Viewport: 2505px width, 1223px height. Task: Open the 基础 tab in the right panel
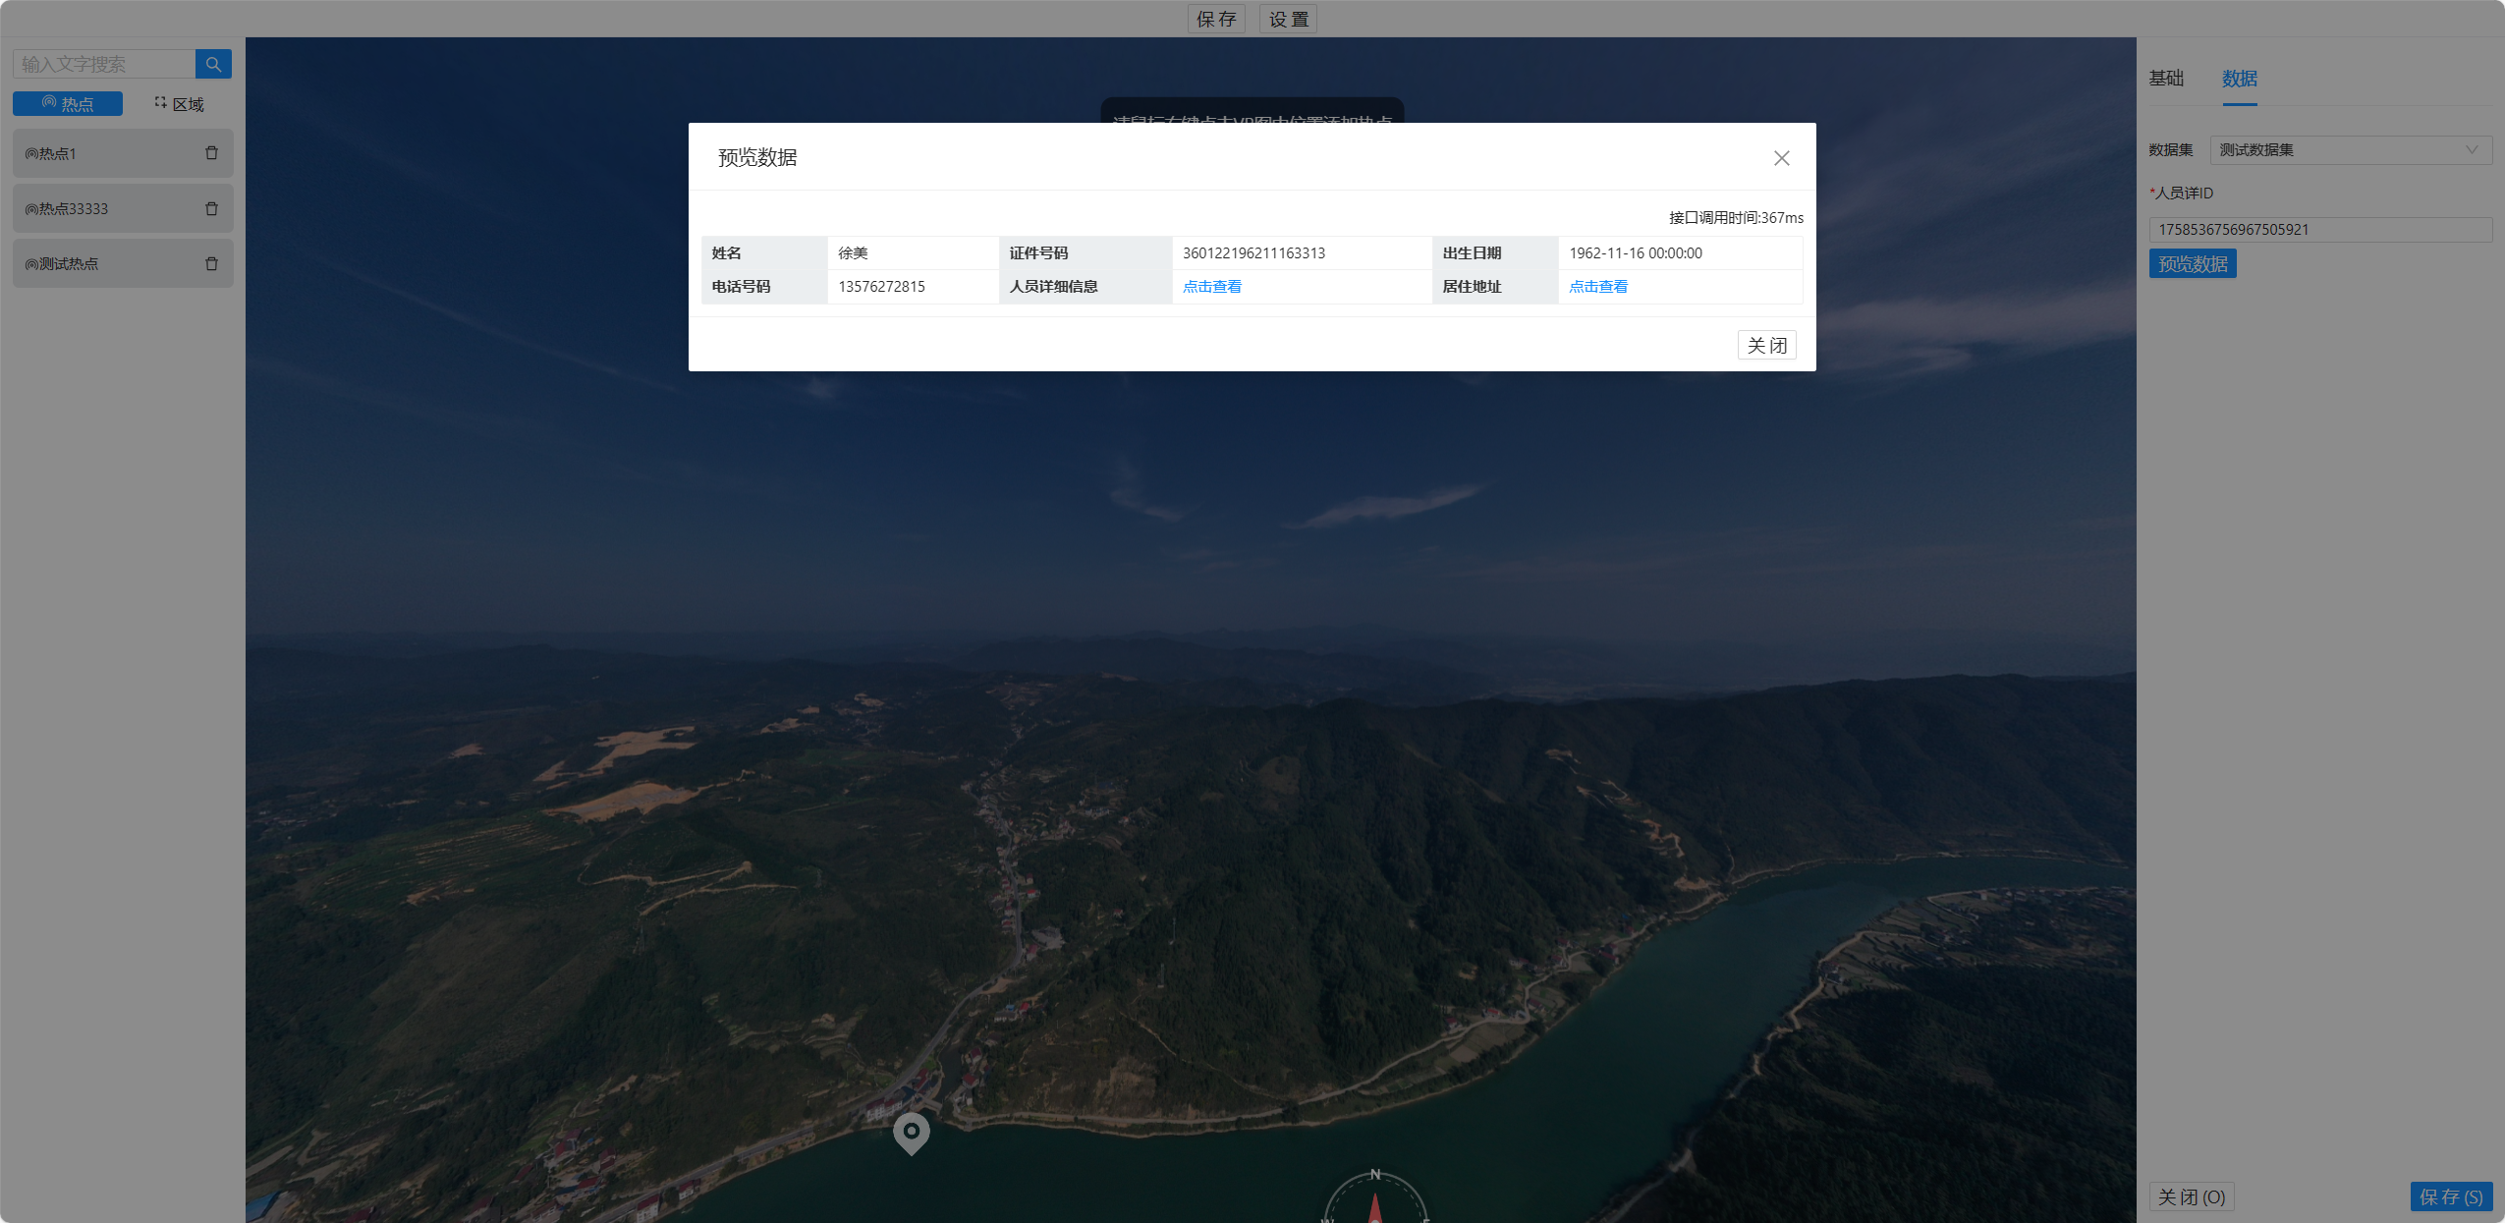(2166, 79)
